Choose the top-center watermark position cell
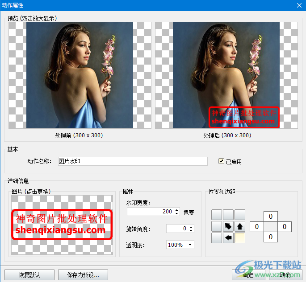 pos(228,215)
